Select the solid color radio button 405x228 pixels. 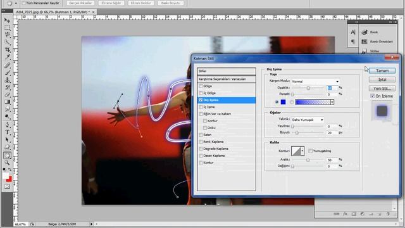click(x=277, y=102)
